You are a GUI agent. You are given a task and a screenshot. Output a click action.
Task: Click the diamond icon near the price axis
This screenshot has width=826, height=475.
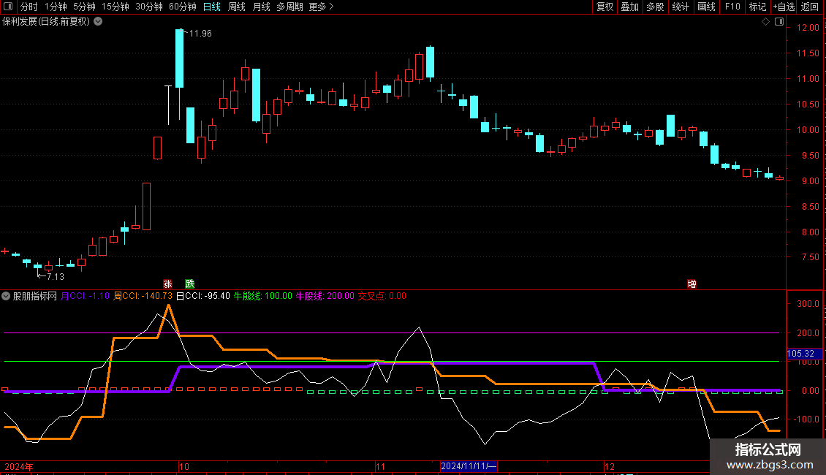pyautogui.click(x=765, y=22)
